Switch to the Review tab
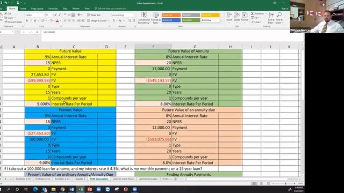This screenshot has height=193, width=344. click(76, 9)
